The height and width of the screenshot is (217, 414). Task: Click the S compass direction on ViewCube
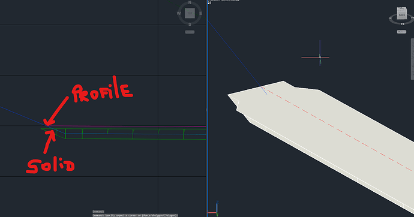coord(190,25)
